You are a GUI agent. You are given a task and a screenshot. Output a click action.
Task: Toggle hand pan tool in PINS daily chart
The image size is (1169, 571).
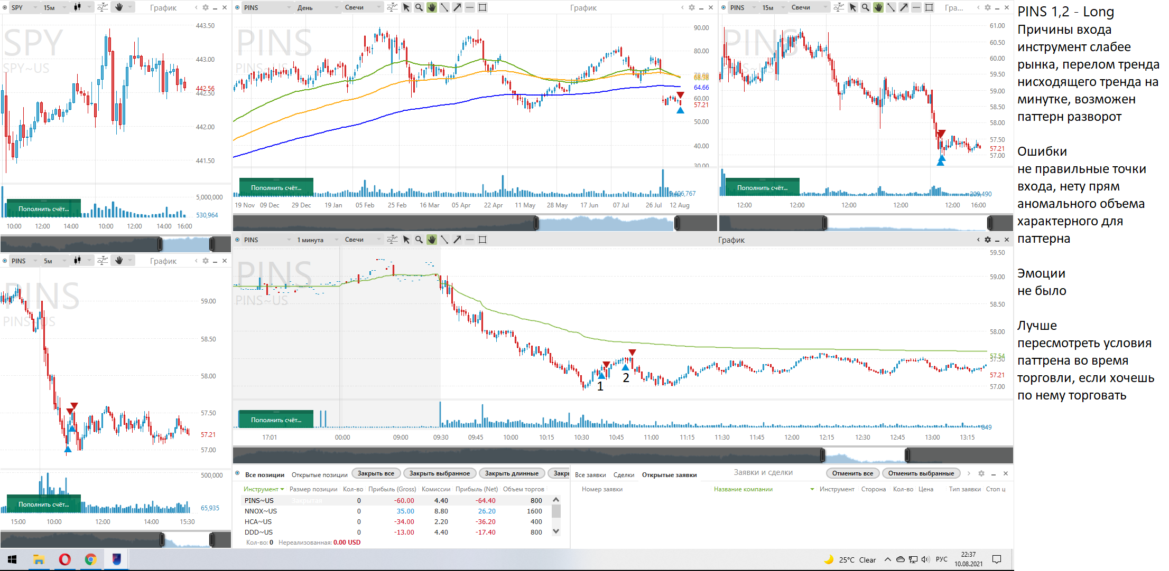pyautogui.click(x=432, y=7)
